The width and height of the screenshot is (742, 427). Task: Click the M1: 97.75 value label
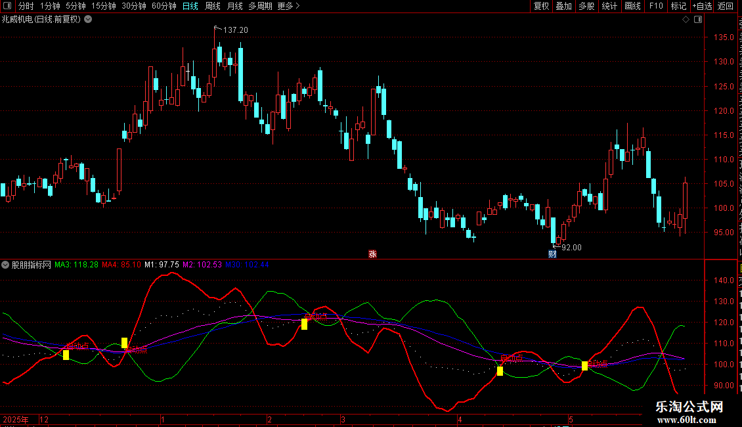coord(162,265)
